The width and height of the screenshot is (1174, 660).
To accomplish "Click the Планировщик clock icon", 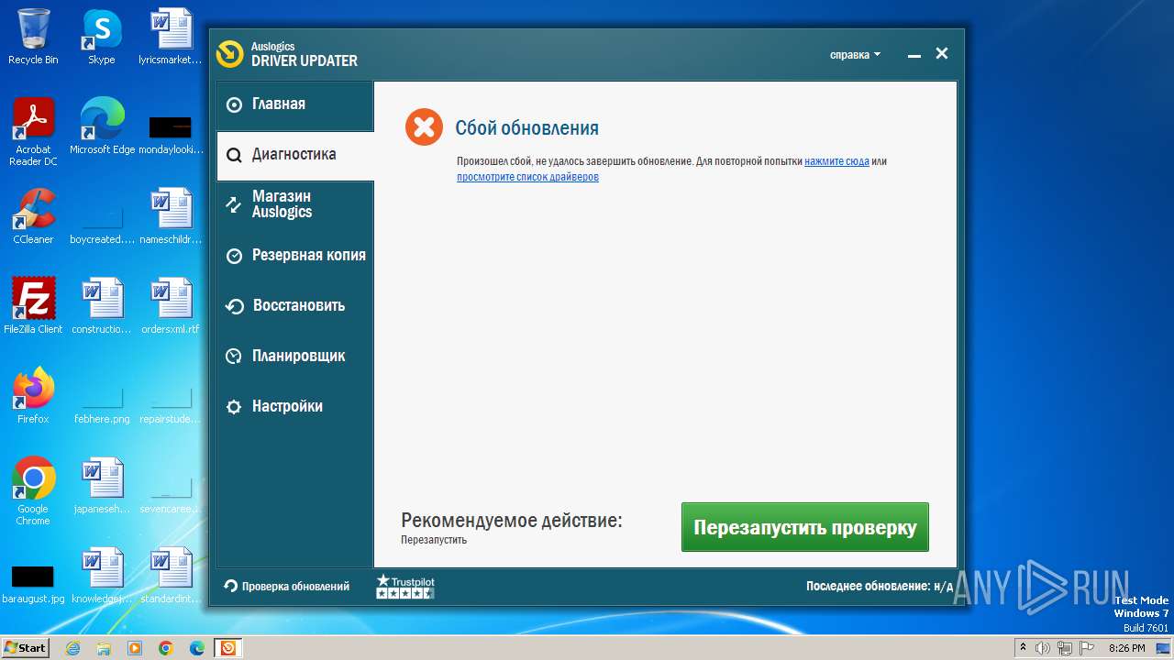I will tap(234, 357).
